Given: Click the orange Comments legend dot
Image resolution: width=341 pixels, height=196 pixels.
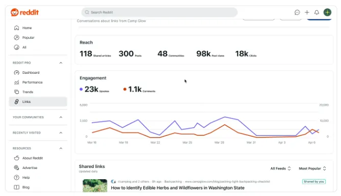Looking at the screenshot, I should pos(125,89).
